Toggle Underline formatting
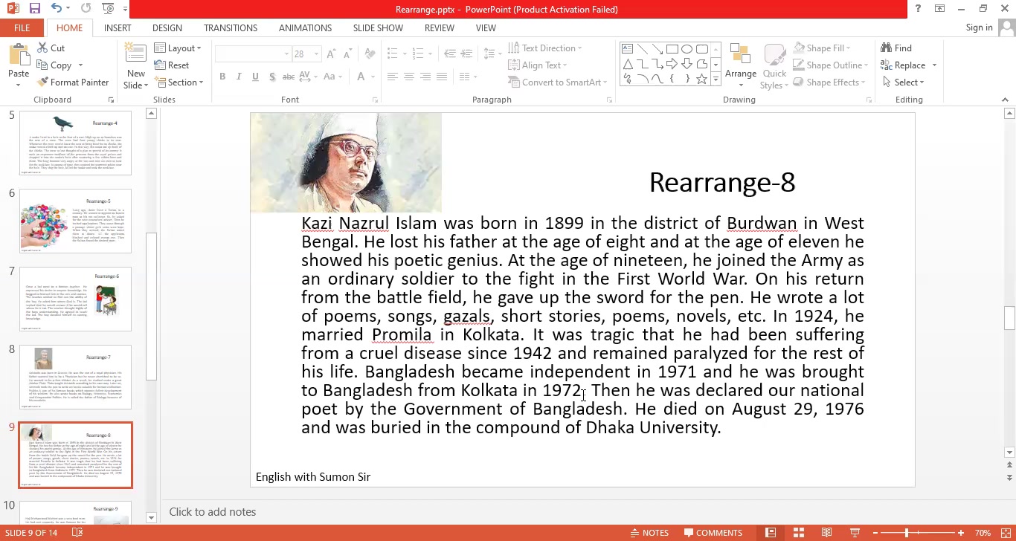Image resolution: width=1016 pixels, height=541 pixels. tap(255, 77)
